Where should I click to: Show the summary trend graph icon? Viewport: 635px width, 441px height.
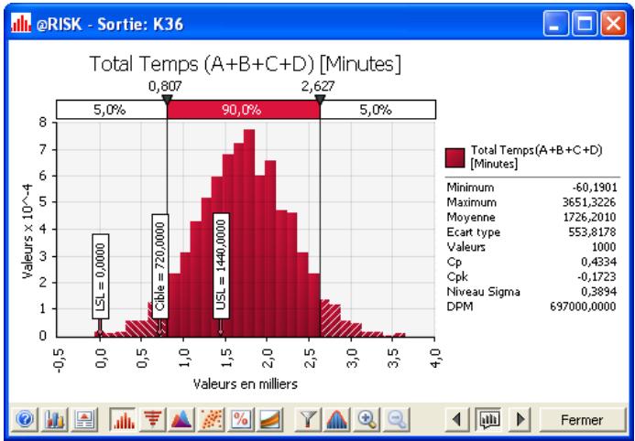click(269, 419)
